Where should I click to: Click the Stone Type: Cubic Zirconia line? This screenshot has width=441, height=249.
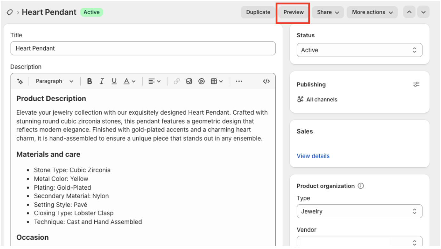coord(72,170)
